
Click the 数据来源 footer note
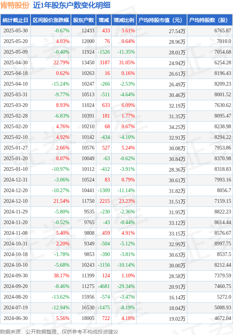tap(59, 332)
